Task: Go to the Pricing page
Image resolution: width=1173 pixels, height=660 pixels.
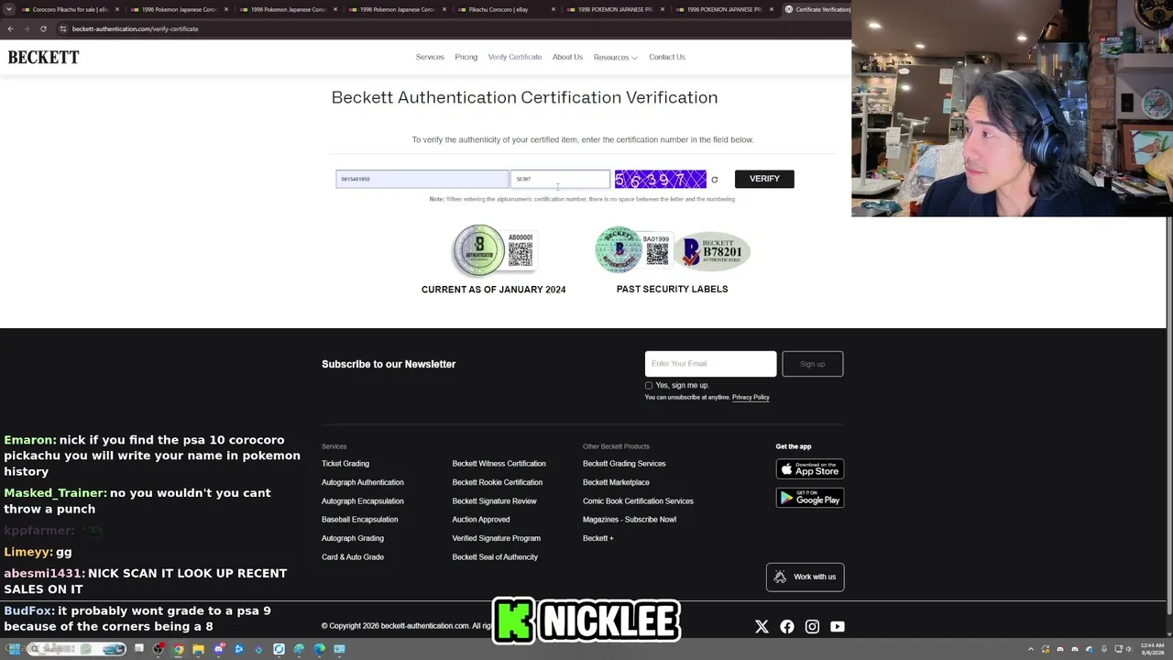Action: (x=466, y=57)
